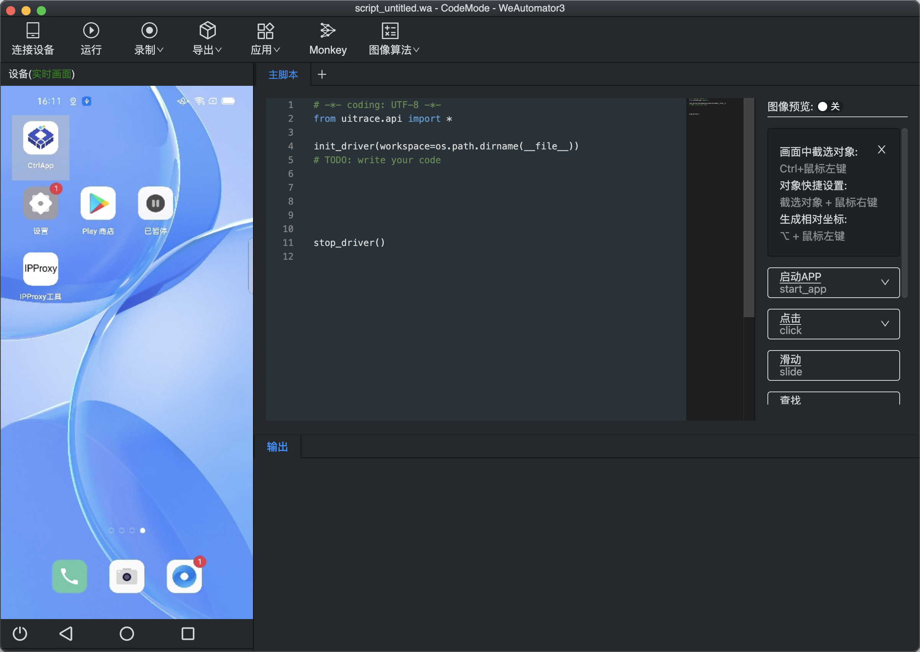Open the 导出 export dropdown
The image size is (920, 652).
pyautogui.click(x=207, y=39)
